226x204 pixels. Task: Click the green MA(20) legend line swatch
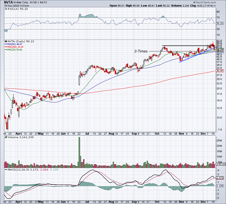coord(6,50)
